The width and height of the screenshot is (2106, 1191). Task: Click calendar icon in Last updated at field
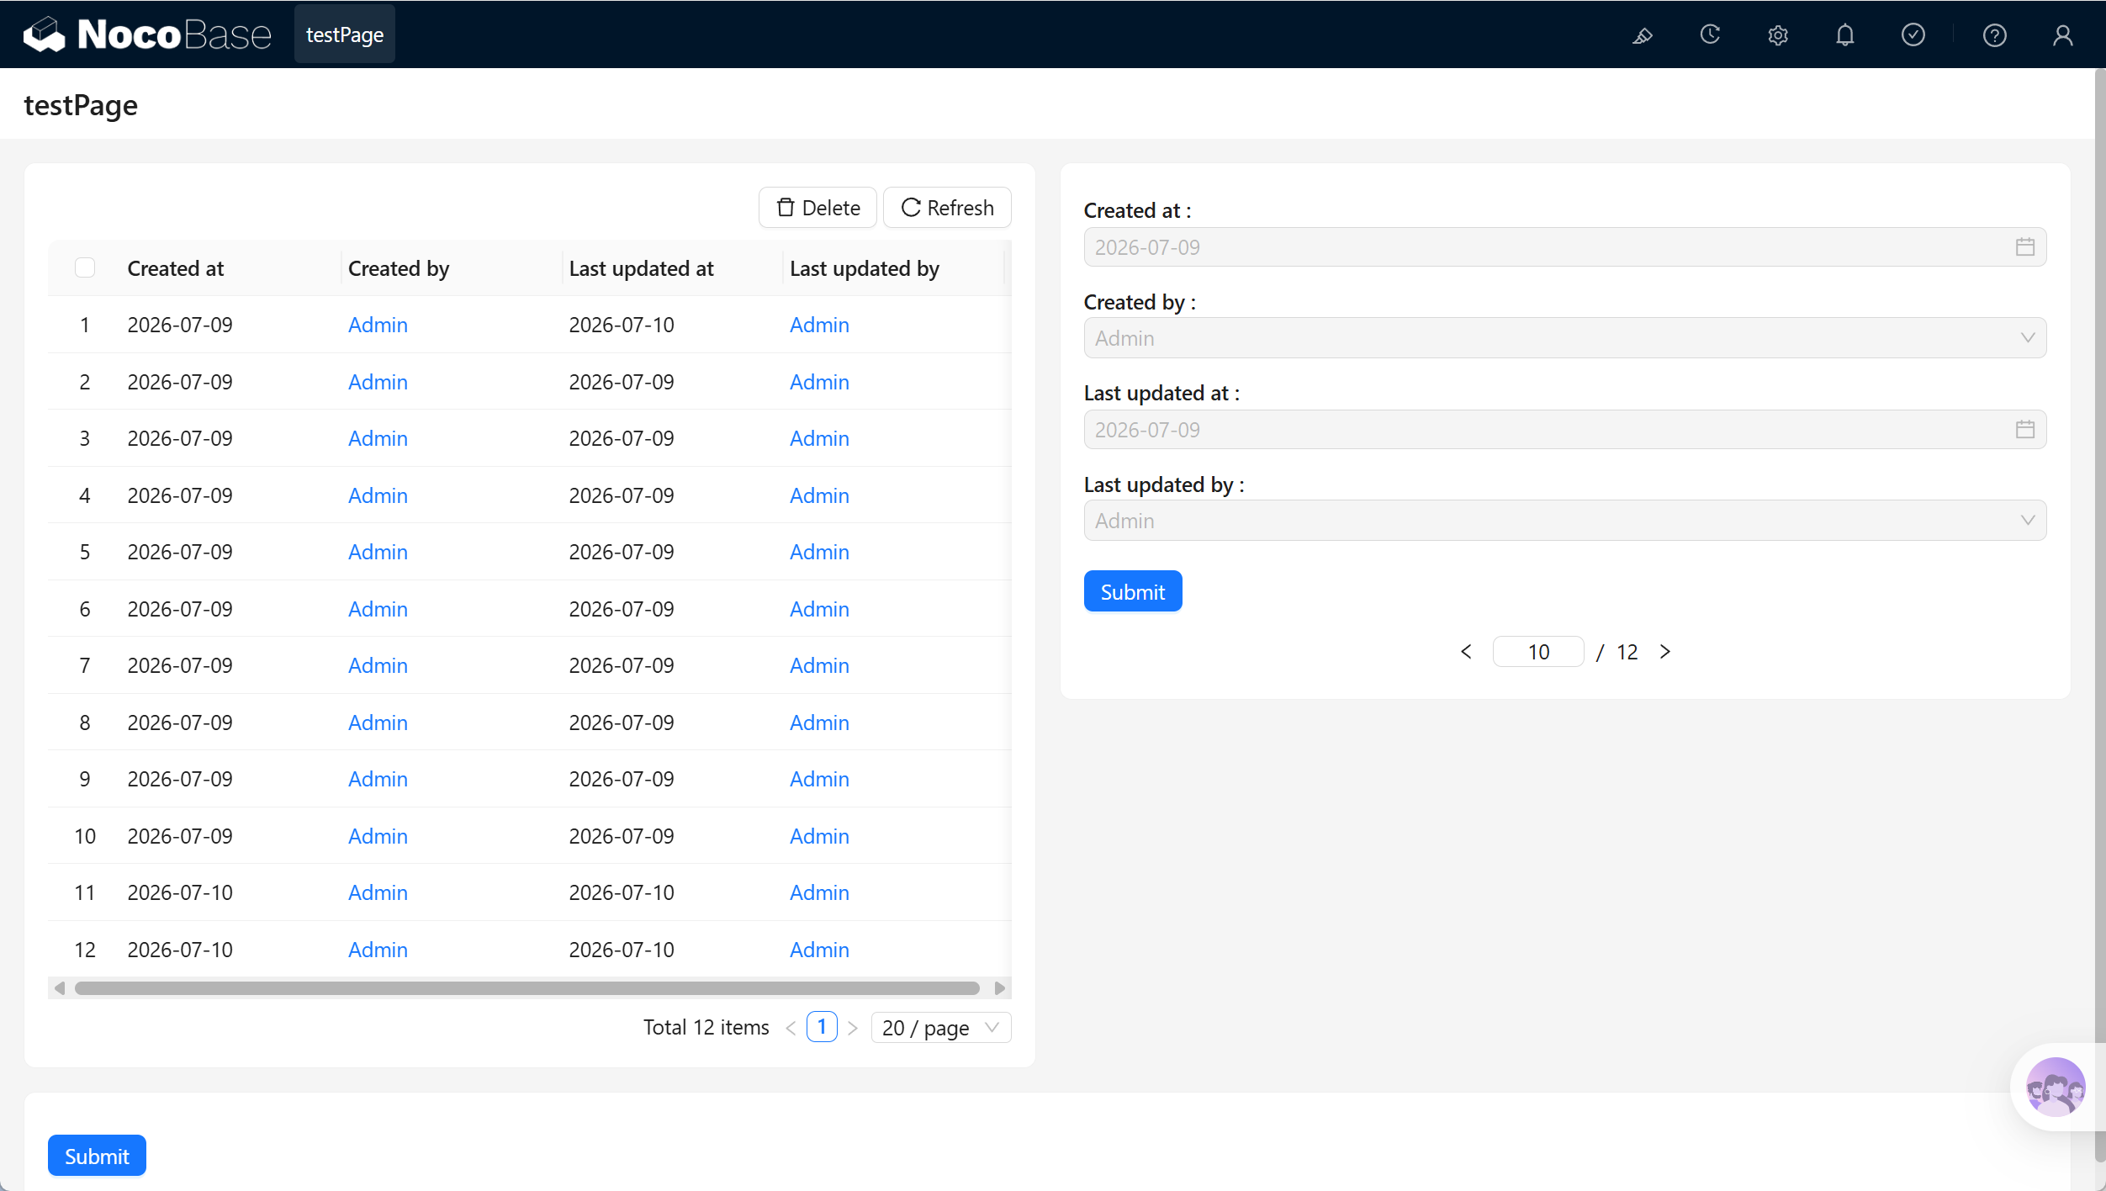tap(2024, 430)
